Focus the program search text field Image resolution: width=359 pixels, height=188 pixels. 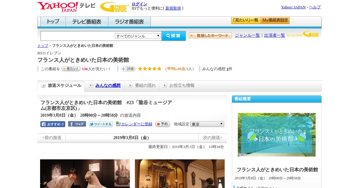[78, 36]
